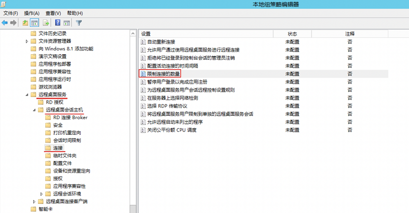Click the policy icon beside 允许远程启动未列出的程序
Screen dimensions: 409x213
tap(143, 122)
